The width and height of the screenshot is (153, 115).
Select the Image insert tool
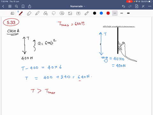tap(70, 13)
